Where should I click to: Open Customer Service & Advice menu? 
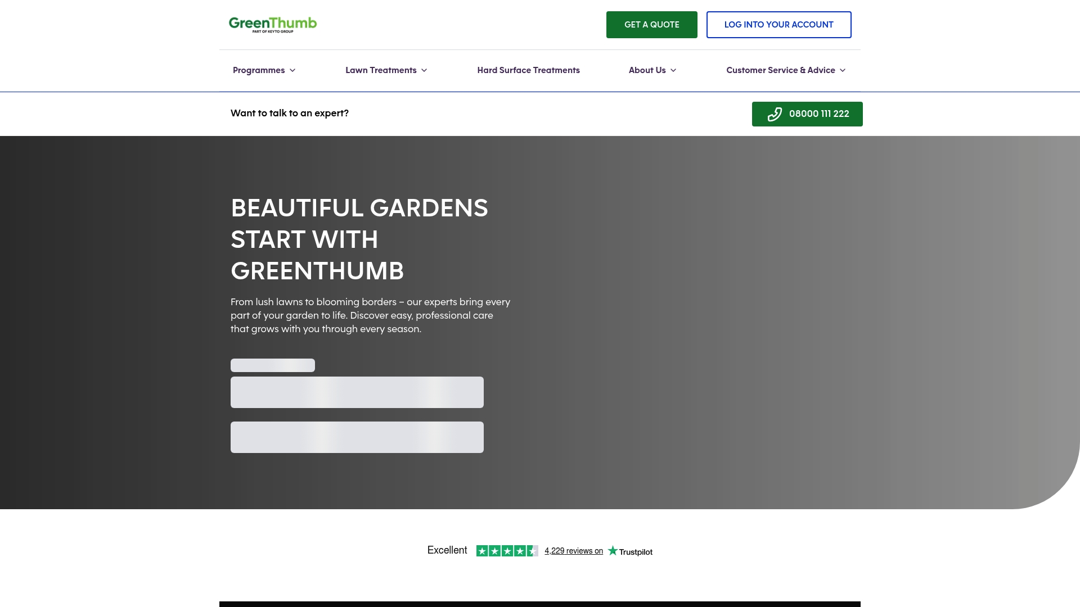pyautogui.click(x=780, y=70)
